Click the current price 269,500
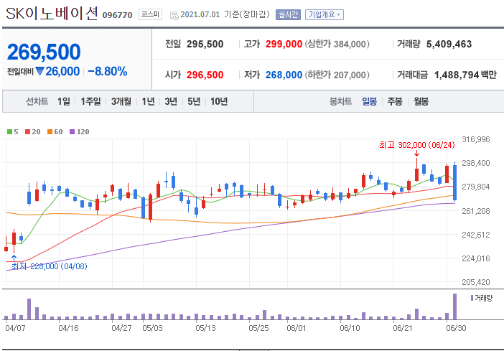 44,52
